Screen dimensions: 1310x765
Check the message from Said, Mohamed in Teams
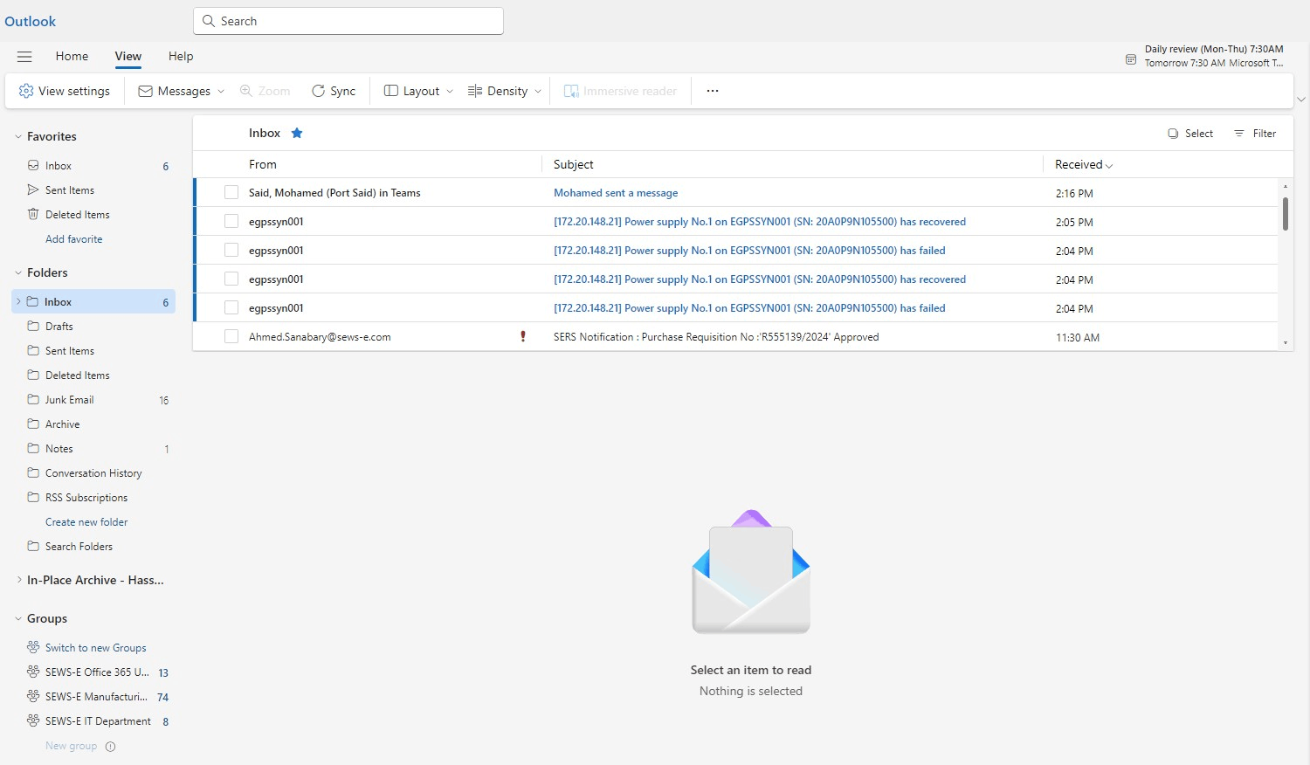231,192
